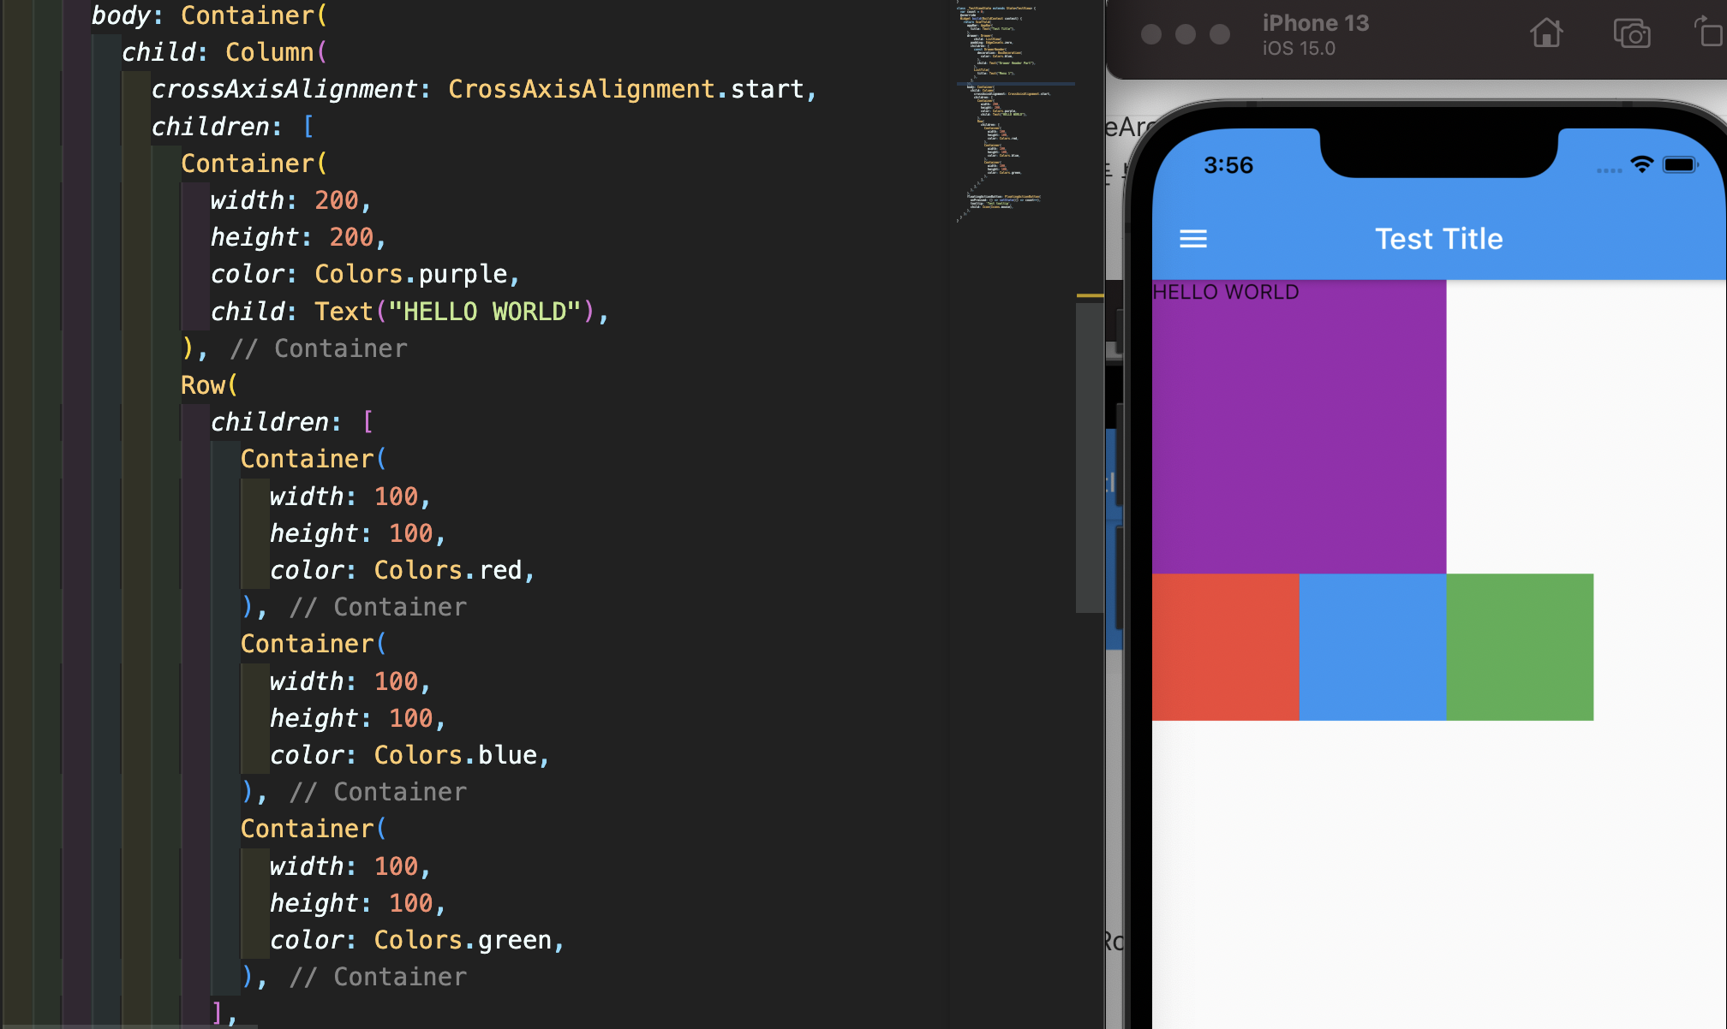Tap the green square container

(x=1520, y=647)
